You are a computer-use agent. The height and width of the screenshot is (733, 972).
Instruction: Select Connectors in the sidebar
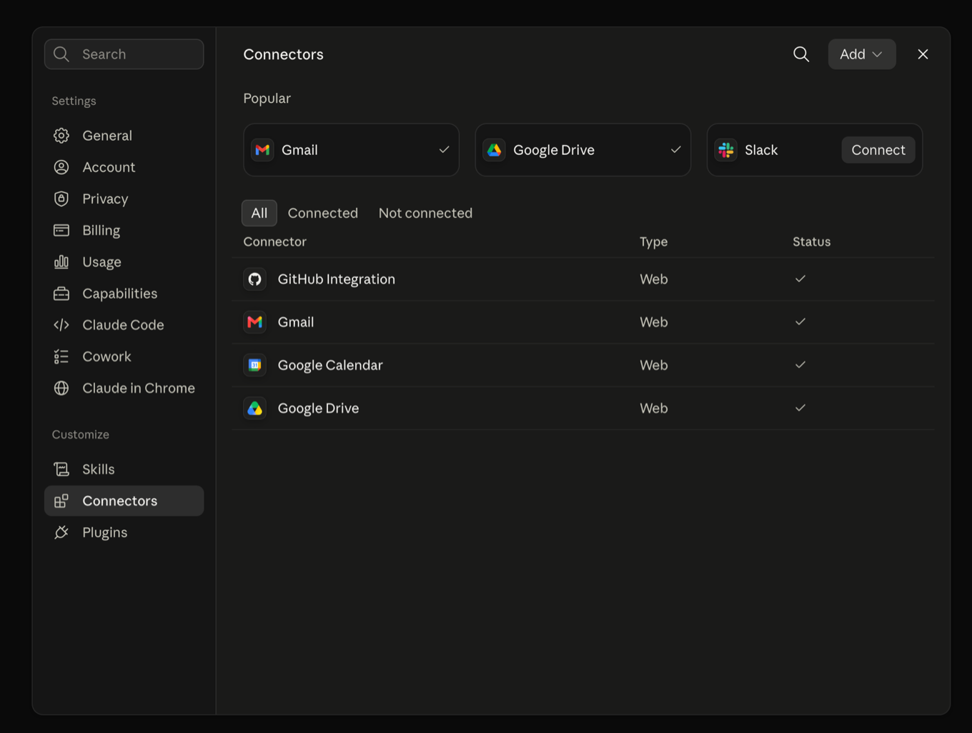click(124, 501)
